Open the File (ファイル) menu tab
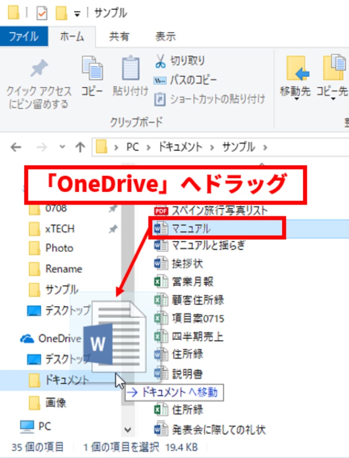The image size is (349, 458). 24,37
